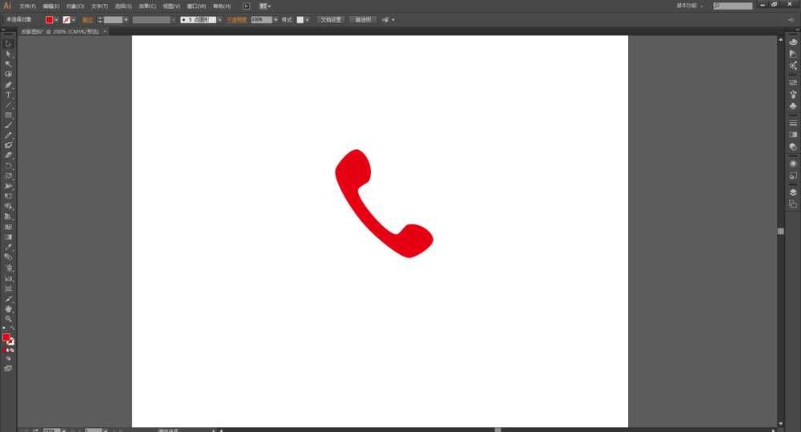Open the opacity 100% dropdown
Image resolution: width=801 pixels, height=432 pixels.
click(276, 19)
